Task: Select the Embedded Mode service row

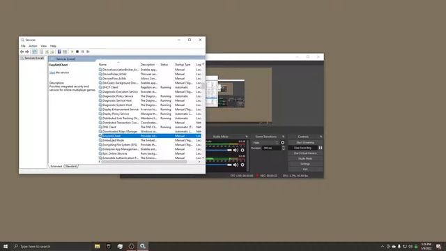Action: point(150,140)
